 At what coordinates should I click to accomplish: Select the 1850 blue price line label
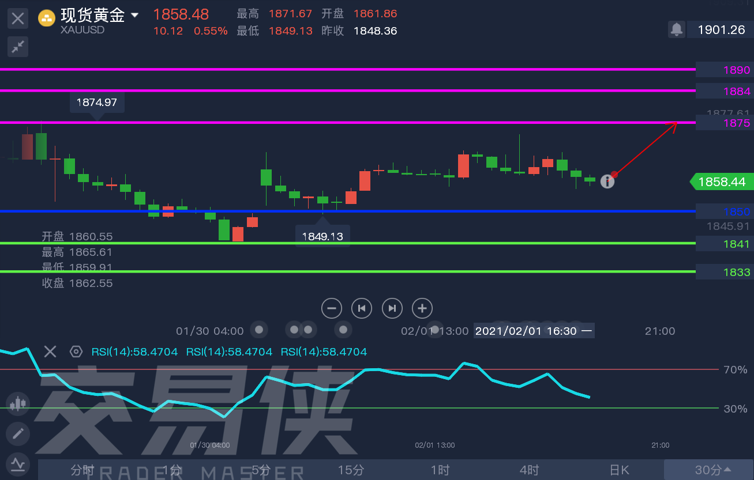[x=725, y=211]
